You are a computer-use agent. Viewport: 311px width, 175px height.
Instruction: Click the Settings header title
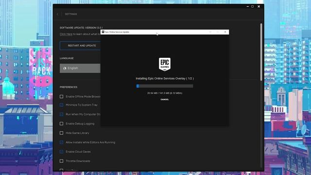click(71, 14)
